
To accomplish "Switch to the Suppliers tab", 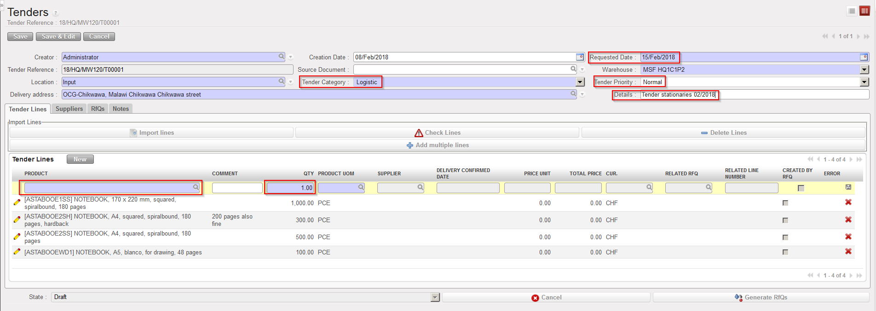I will [x=69, y=109].
